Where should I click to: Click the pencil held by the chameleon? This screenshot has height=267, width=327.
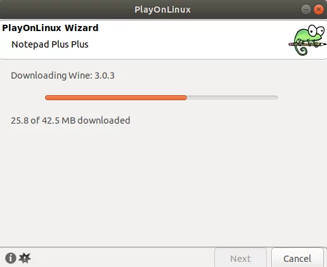[307, 44]
